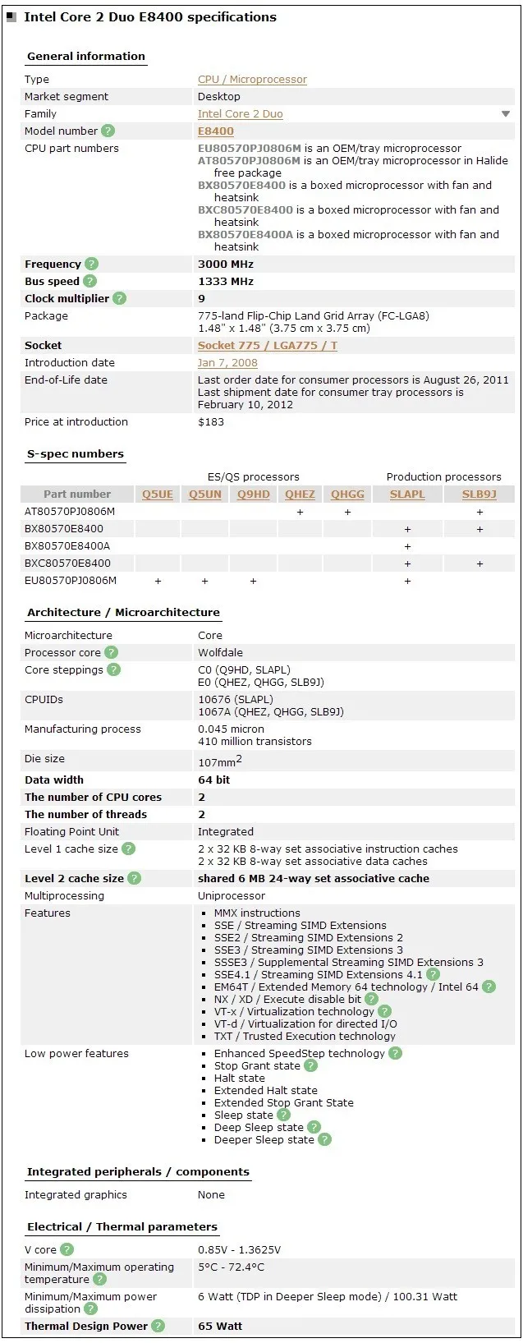
Task: Collapse section via square icon beside page title
Action: [x=11, y=17]
